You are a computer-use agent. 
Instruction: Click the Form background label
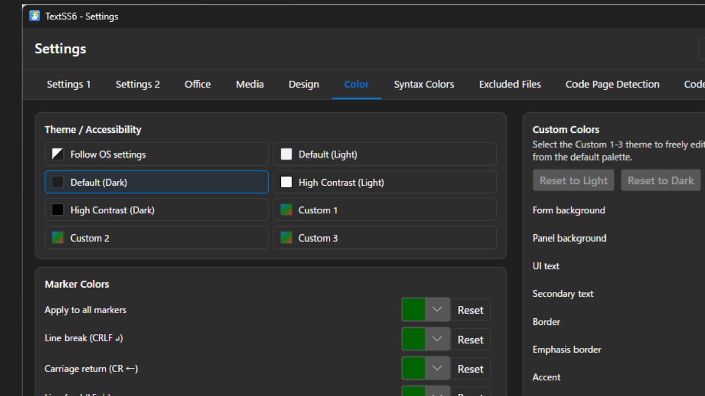(568, 210)
